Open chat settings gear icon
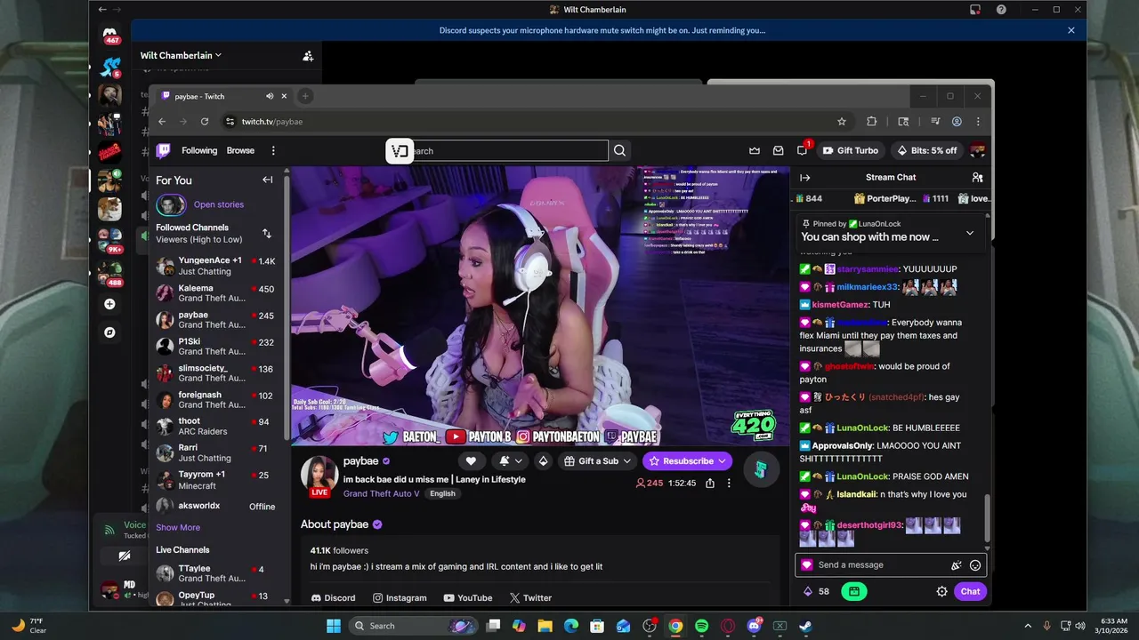1139x640 pixels. 942,591
